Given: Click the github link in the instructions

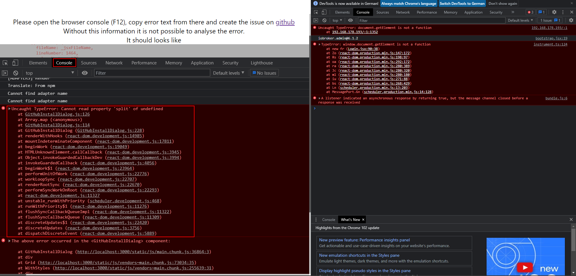Looking at the screenshot, I should pyautogui.click(x=285, y=22).
